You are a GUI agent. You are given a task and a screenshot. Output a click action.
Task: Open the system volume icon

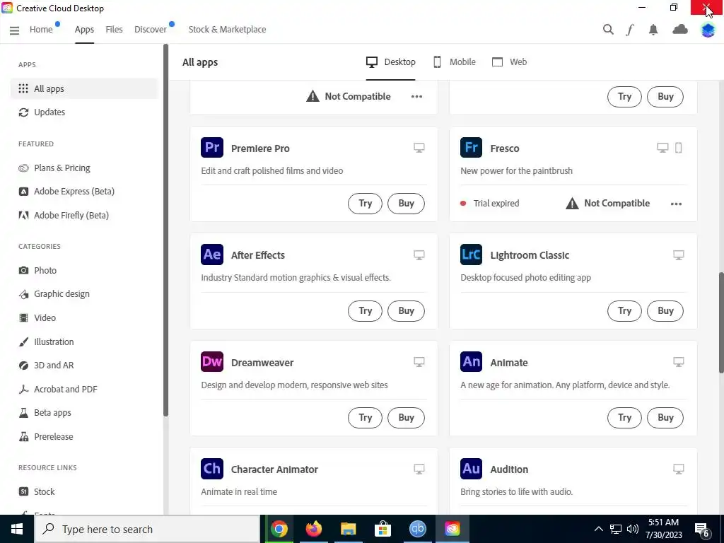633,529
